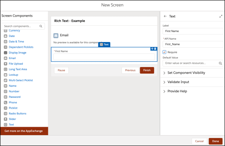Click the back arrow beside Text header
The image size is (225, 146).
click(165, 16)
